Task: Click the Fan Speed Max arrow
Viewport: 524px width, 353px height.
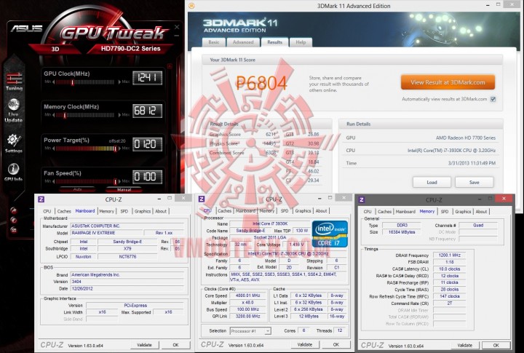Action: click(x=119, y=181)
